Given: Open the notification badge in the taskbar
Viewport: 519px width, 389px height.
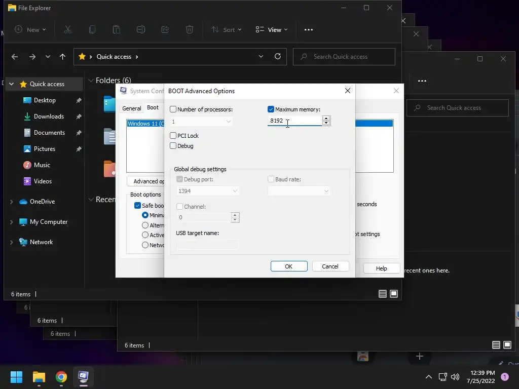Looking at the screenshot, I should point(505,377).
